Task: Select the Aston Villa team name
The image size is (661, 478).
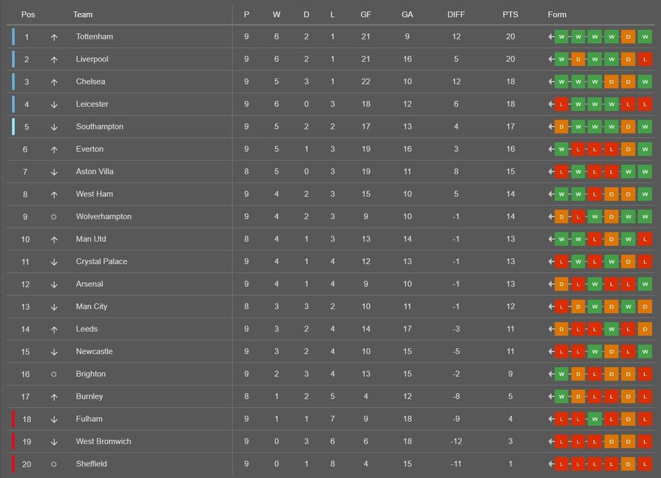Action: (95, 172)
